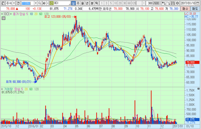Click the speaker sound icon

click(45, 3)
